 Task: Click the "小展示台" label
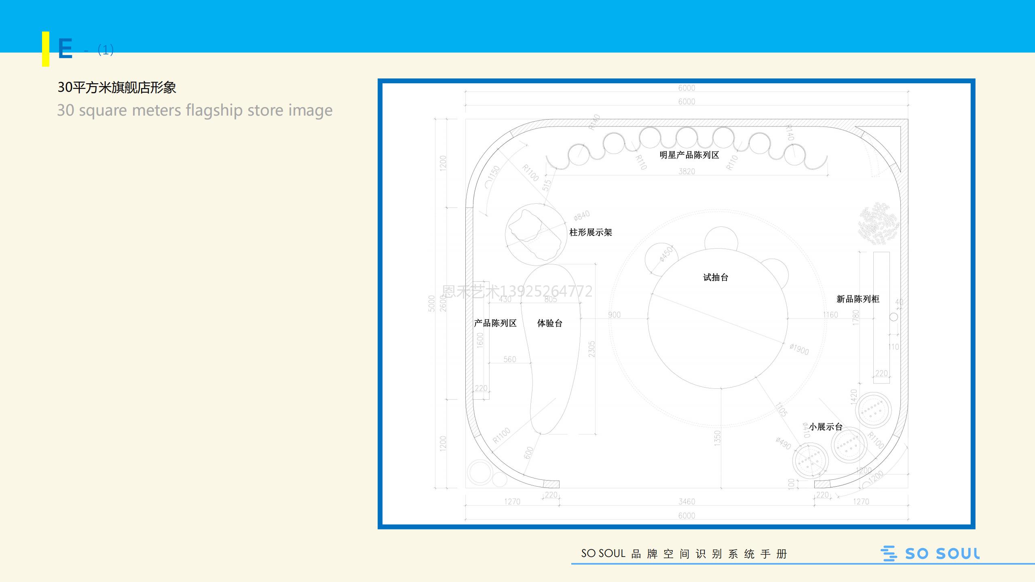click(825, 427)
